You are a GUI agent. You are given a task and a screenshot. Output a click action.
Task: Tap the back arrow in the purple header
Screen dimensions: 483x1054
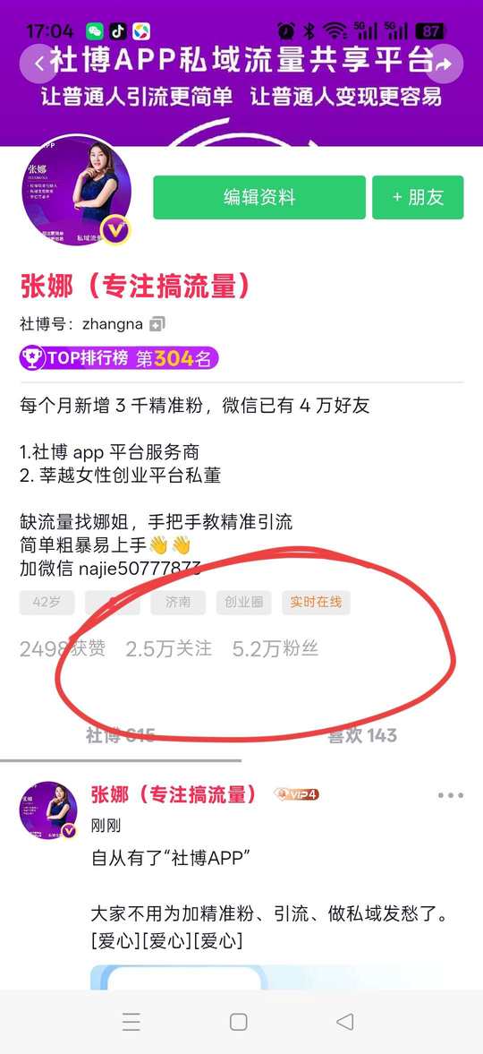(x=39, y=64)
